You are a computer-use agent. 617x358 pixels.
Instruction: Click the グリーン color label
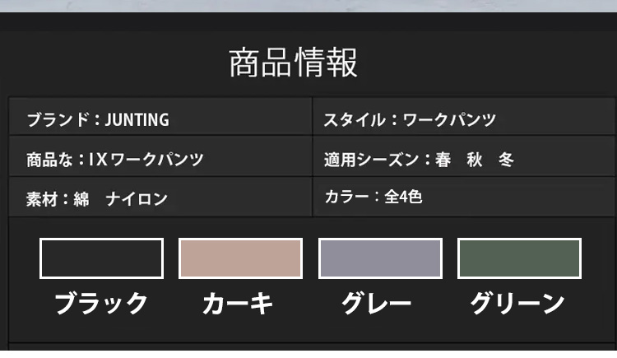pos(517,304)
